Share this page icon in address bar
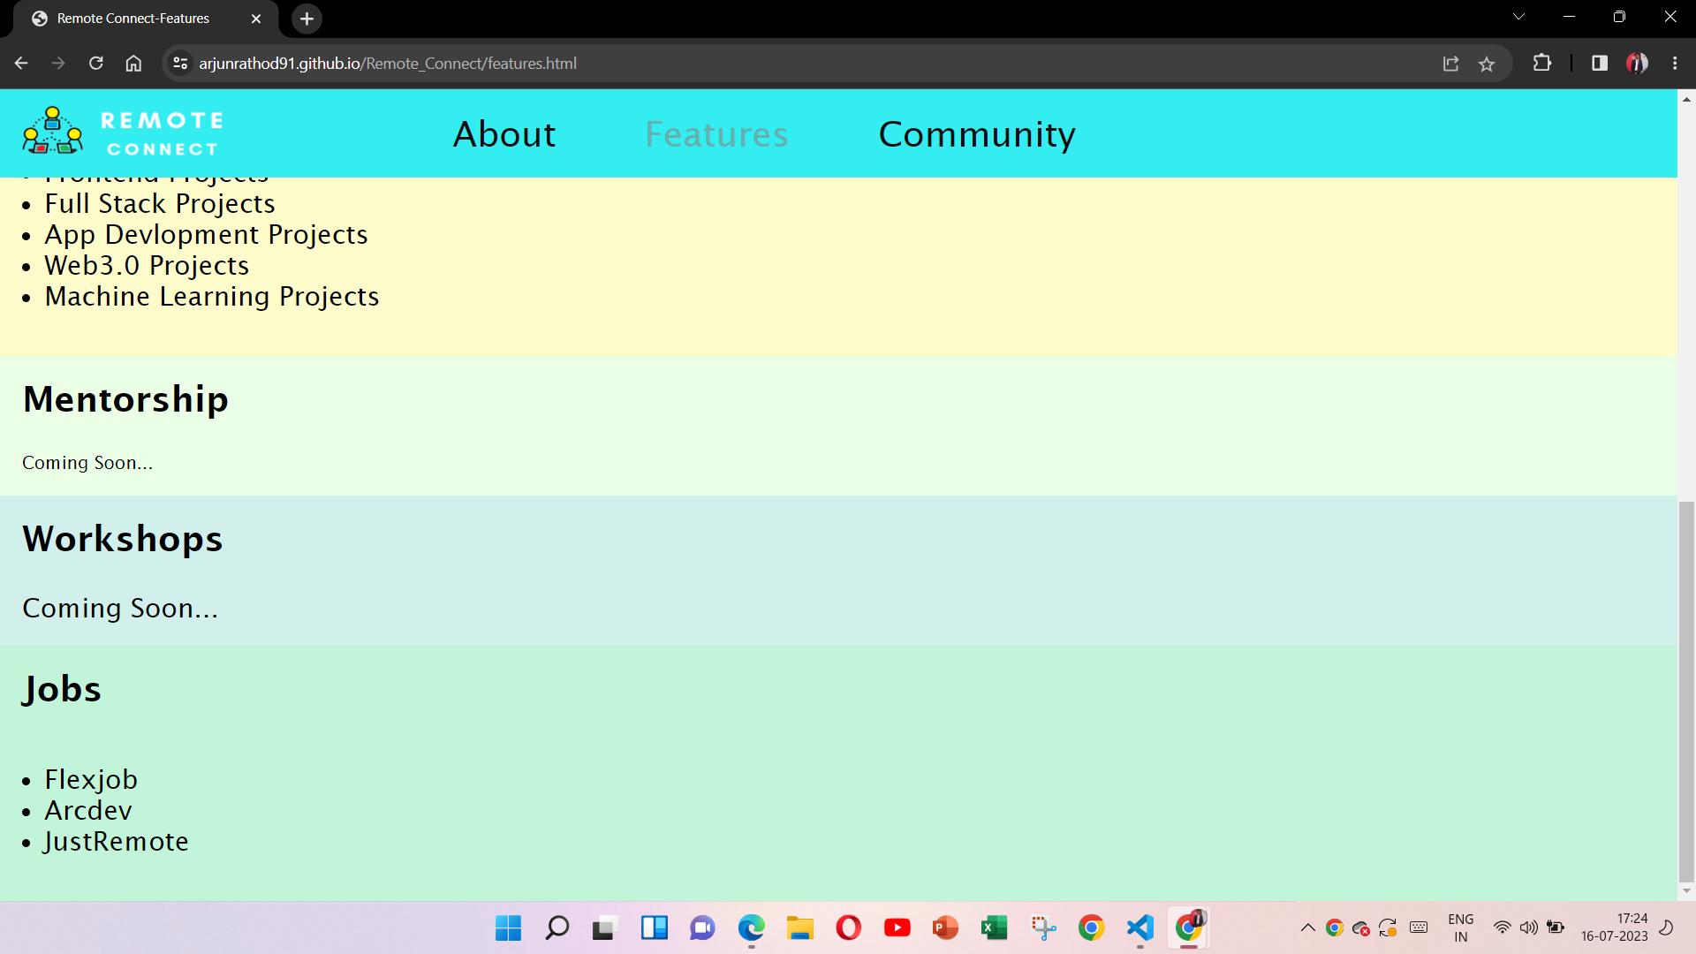 tap(1450, 64)
